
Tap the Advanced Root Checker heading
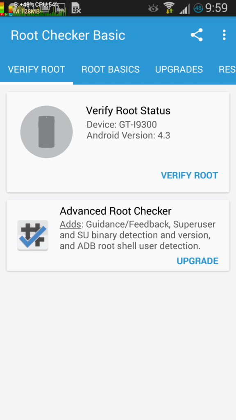coord(116,211)
